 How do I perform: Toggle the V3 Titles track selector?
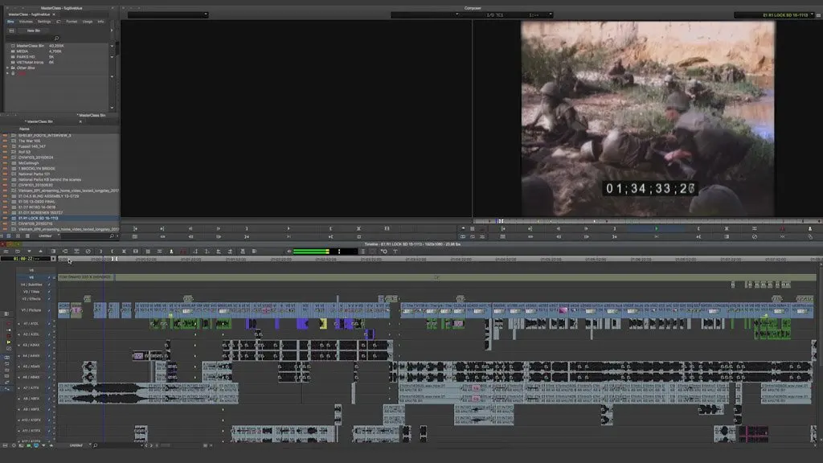(31, 291)
